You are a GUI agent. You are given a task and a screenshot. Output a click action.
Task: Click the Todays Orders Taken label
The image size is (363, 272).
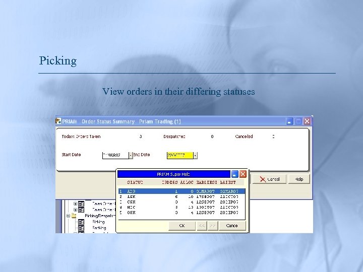pyautogui.click(x=81, y=137)
